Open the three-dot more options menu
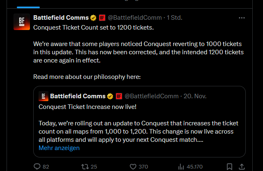 tap(242, 18)
